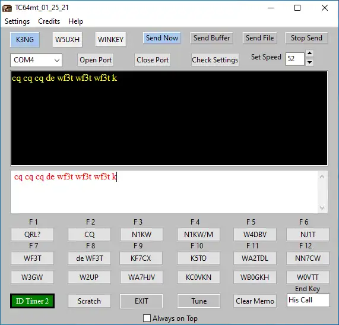Click in the red text typing buffer
The width and height of the screenshot is (339, 325).
coord(164,192)
